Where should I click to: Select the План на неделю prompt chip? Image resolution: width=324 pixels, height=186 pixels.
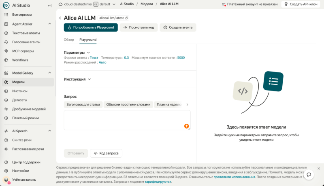(x=169, y=105)
